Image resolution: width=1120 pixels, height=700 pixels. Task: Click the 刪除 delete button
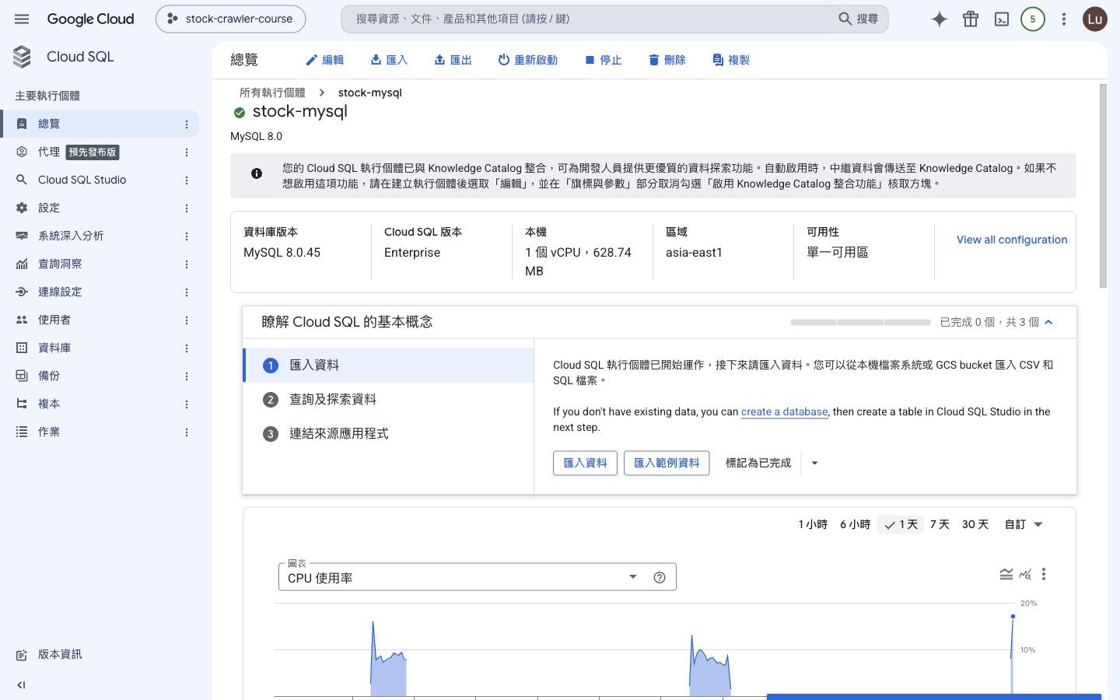click(x=667, y=60)
